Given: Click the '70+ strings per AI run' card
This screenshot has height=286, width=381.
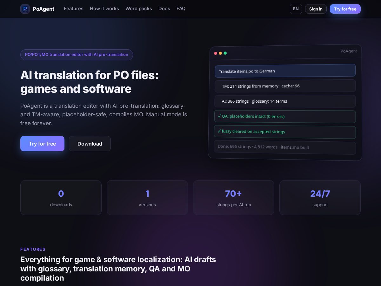Looking at the screenshot, I should click(x=234, y=198).
